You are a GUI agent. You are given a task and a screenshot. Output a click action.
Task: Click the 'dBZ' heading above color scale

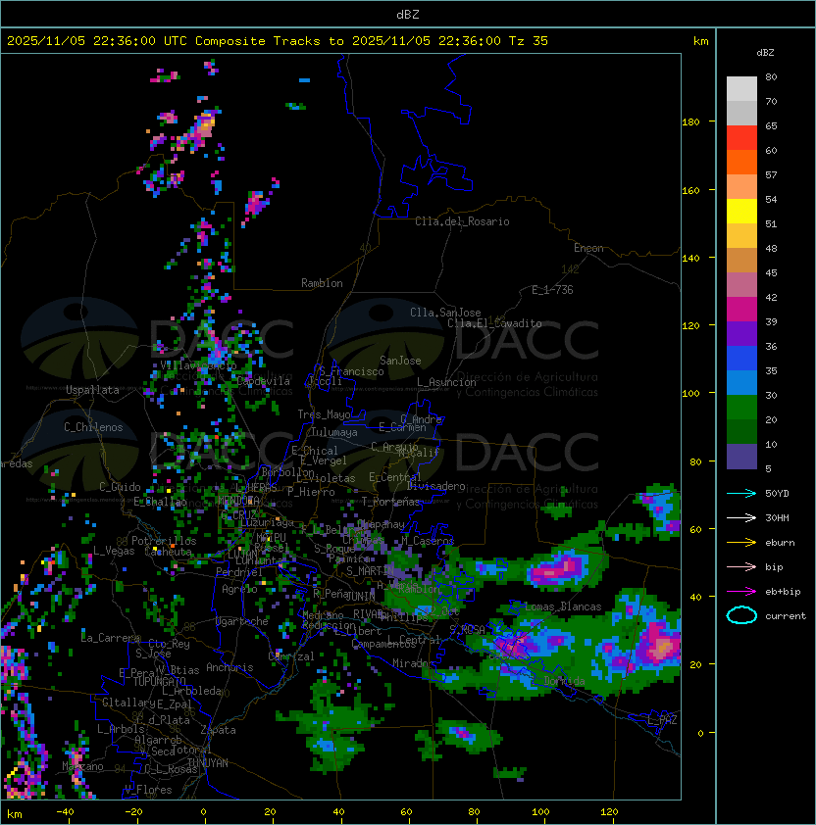(x=765, y=53)
